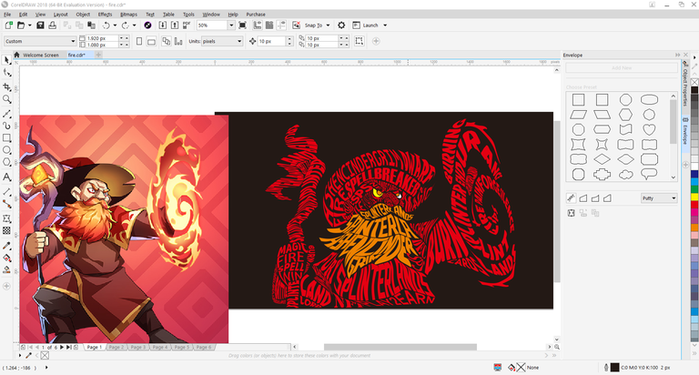Click the green color swatch in palette

tap(694, 187)
